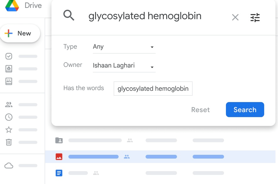Open the Trash bin icon

coord(9,142)
